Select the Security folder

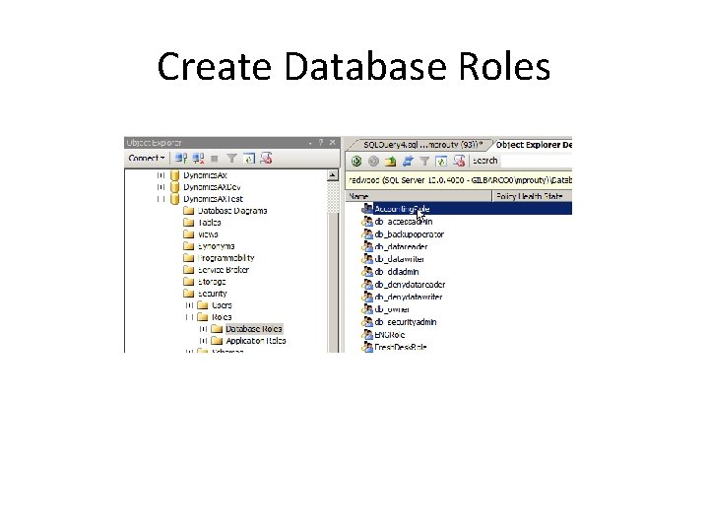click(212, 294)
